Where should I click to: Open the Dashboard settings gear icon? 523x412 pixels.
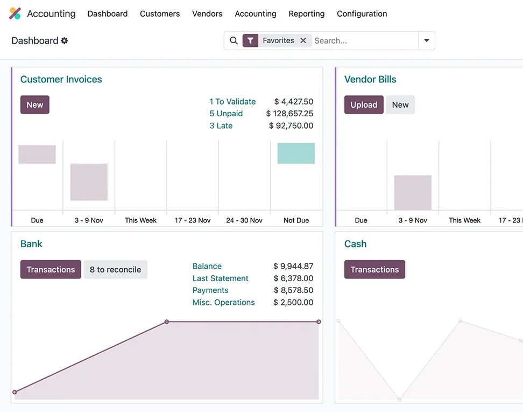pos(65,41)
